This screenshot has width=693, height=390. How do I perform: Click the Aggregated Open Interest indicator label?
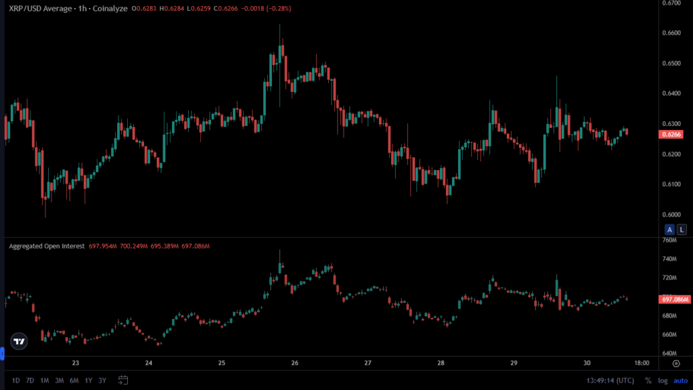click(47, 246)
